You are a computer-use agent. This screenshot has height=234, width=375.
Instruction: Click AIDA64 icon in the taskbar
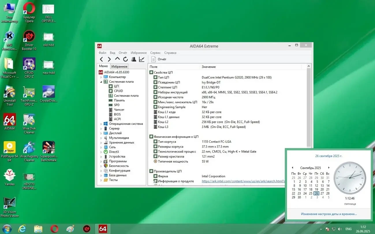tap(102, 229)
